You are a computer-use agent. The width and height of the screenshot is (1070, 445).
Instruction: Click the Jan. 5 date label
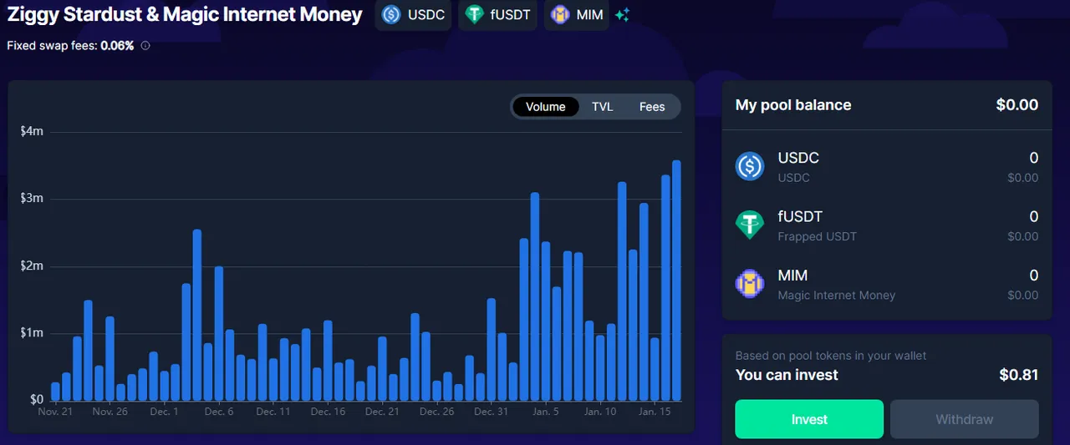click(x=546, y=412)
